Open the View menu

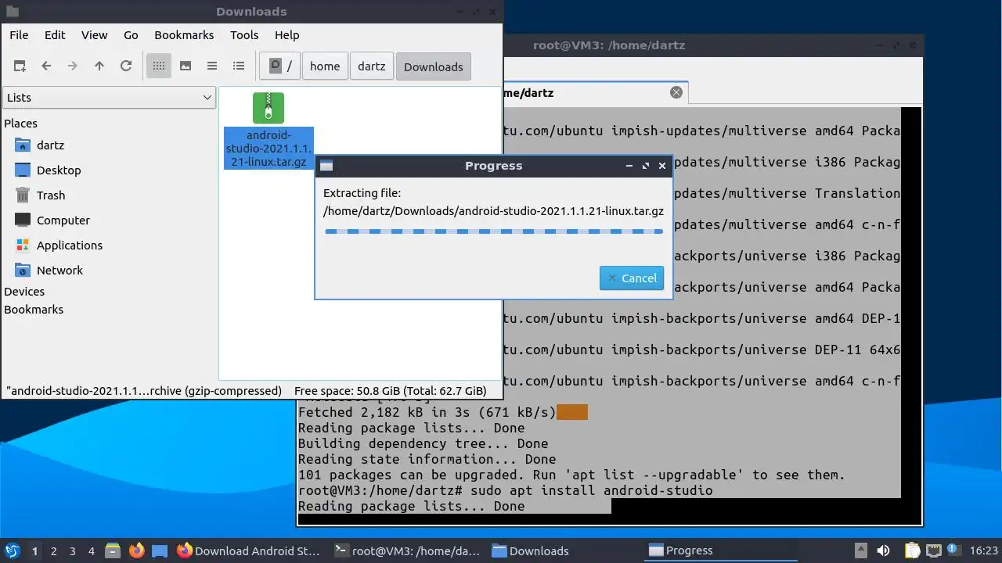point(95,35)
